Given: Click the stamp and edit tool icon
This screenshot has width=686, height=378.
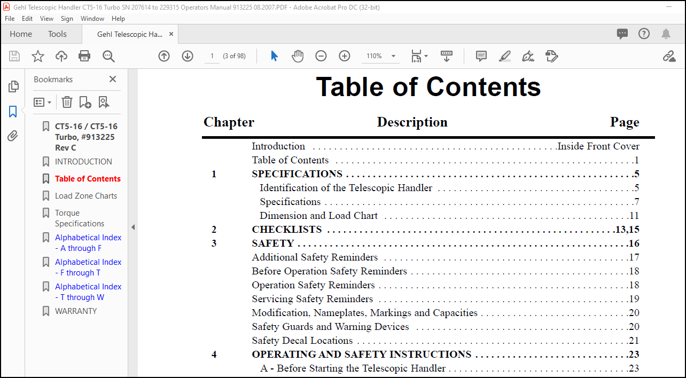Looking at the screenshot, I should 552,56.
